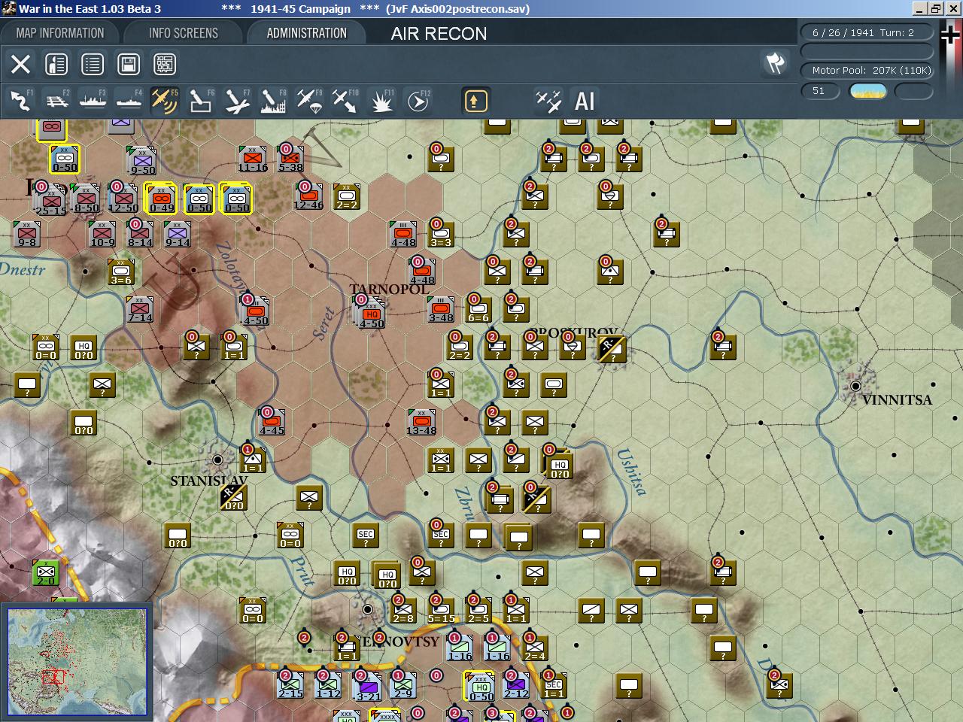Open the MAP INFORMATION tab
The width and height of the screenshot is (963, 722).
[60, 33]
